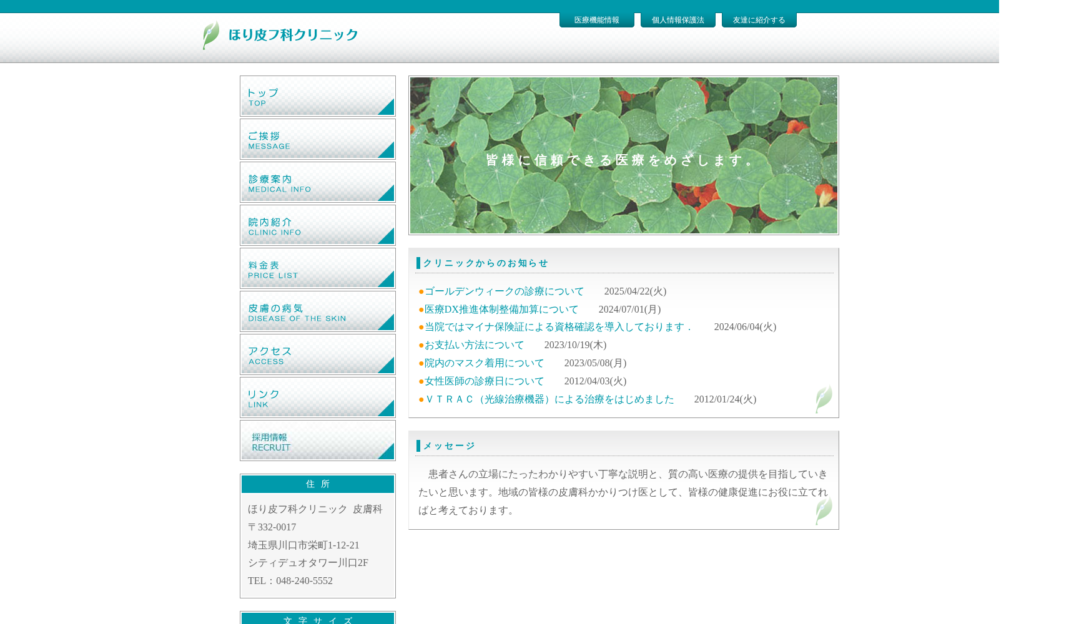Viewport: 1079px width, 624px height.
Task: Open the 院内紹介 CLINIC INFO section
Action: pos(317,225)
